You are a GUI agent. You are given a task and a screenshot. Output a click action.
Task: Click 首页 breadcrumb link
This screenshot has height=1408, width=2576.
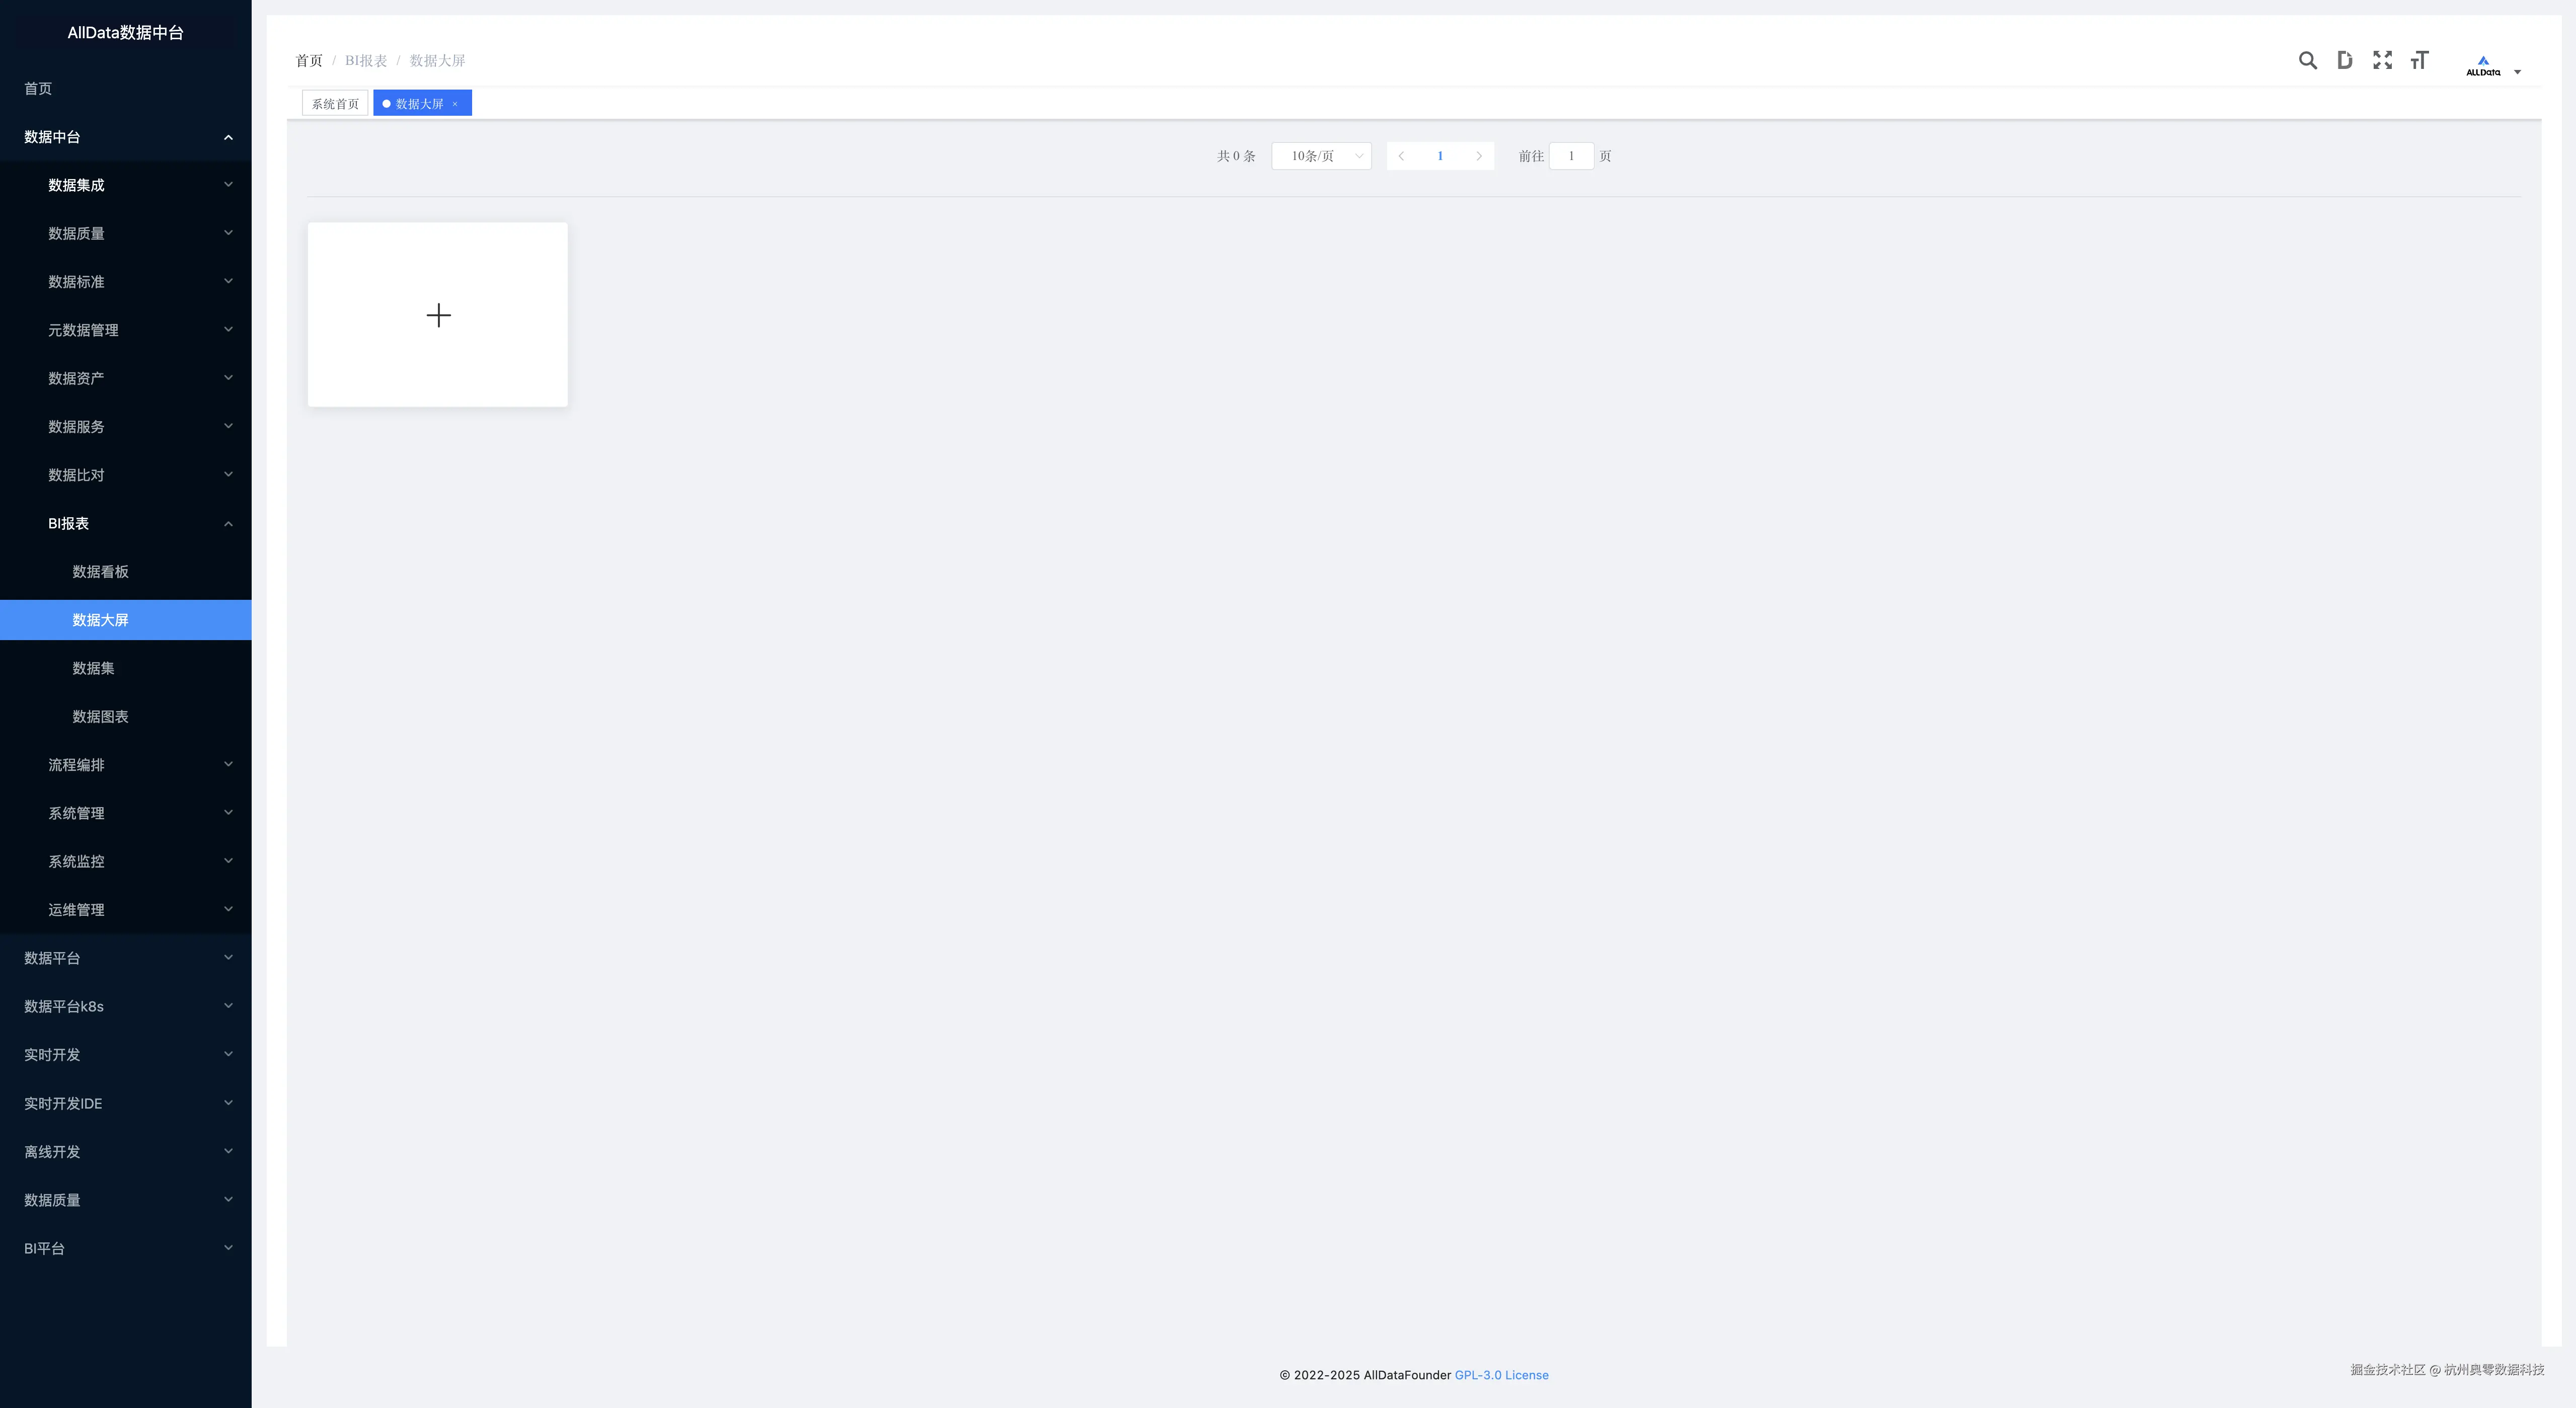(x=309, y=61)
